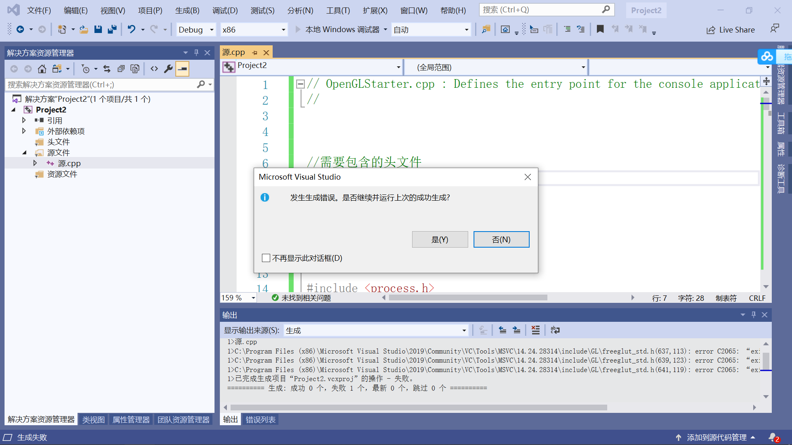Pin the 输出 panel
The width and height of the screenshot is (792, 445).
(754, 314)
